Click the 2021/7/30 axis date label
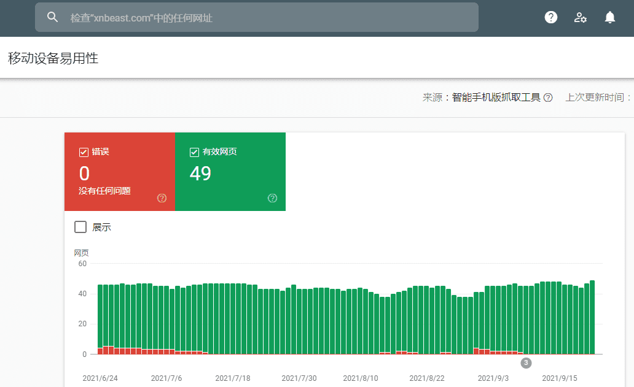Screen dimensions: 634x387 (x=299, y=378)
